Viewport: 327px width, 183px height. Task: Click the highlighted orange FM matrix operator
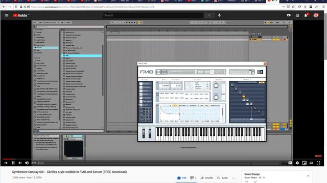pos(244,97)
